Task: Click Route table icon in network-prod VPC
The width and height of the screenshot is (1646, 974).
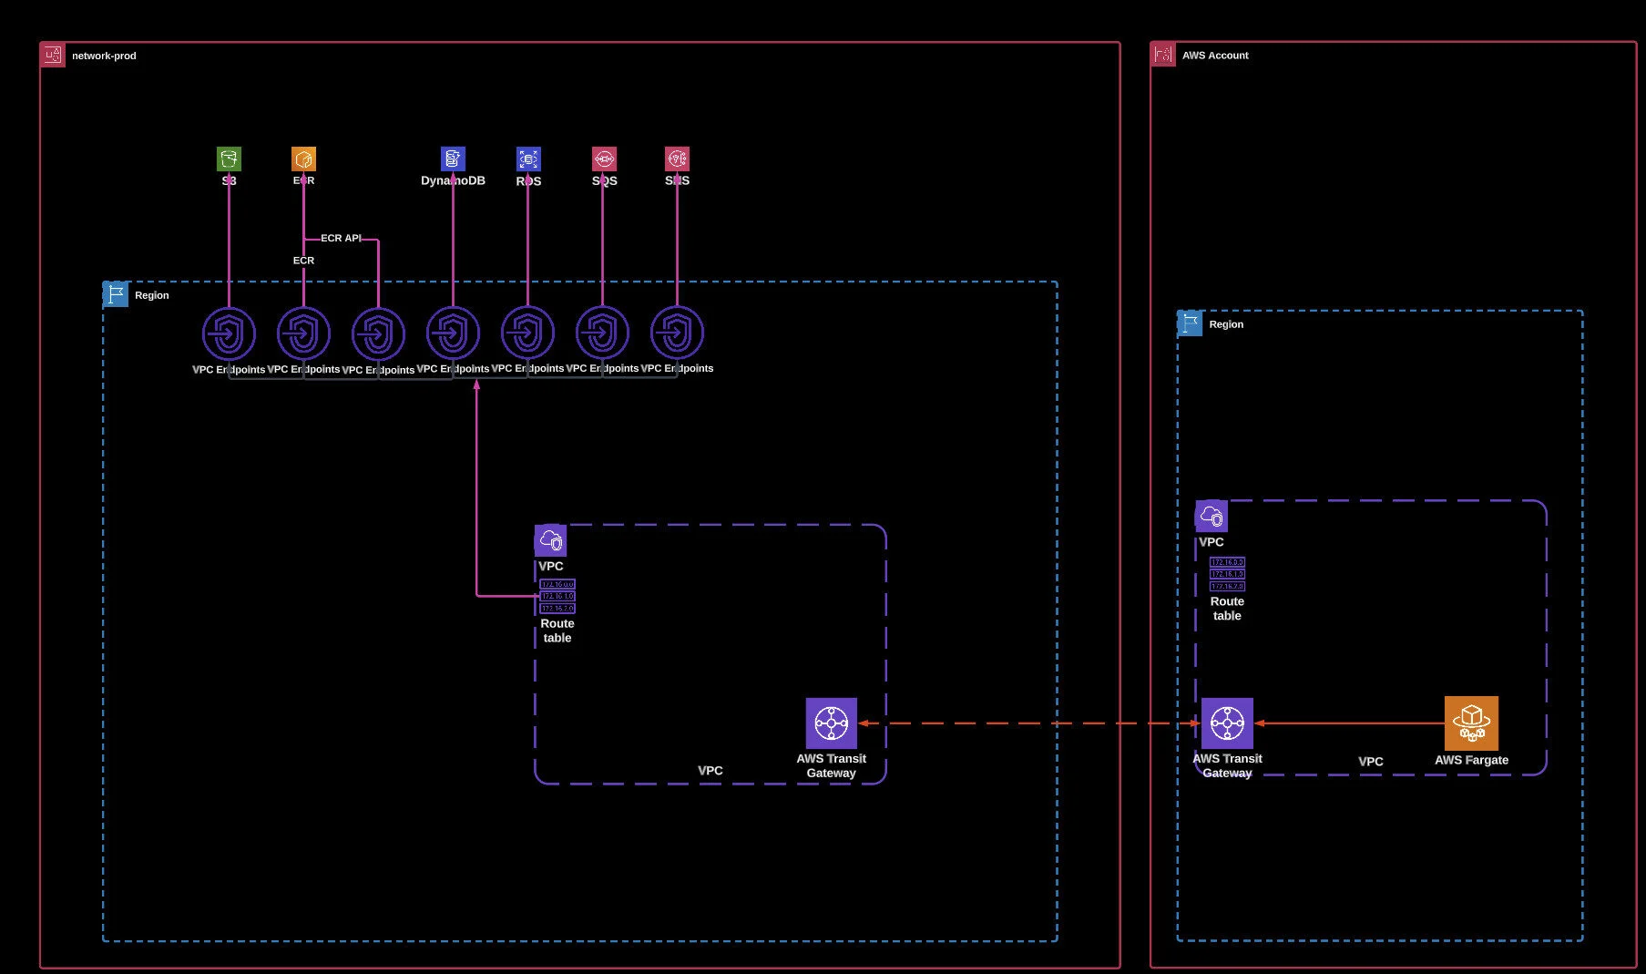Action: point(557,597)
